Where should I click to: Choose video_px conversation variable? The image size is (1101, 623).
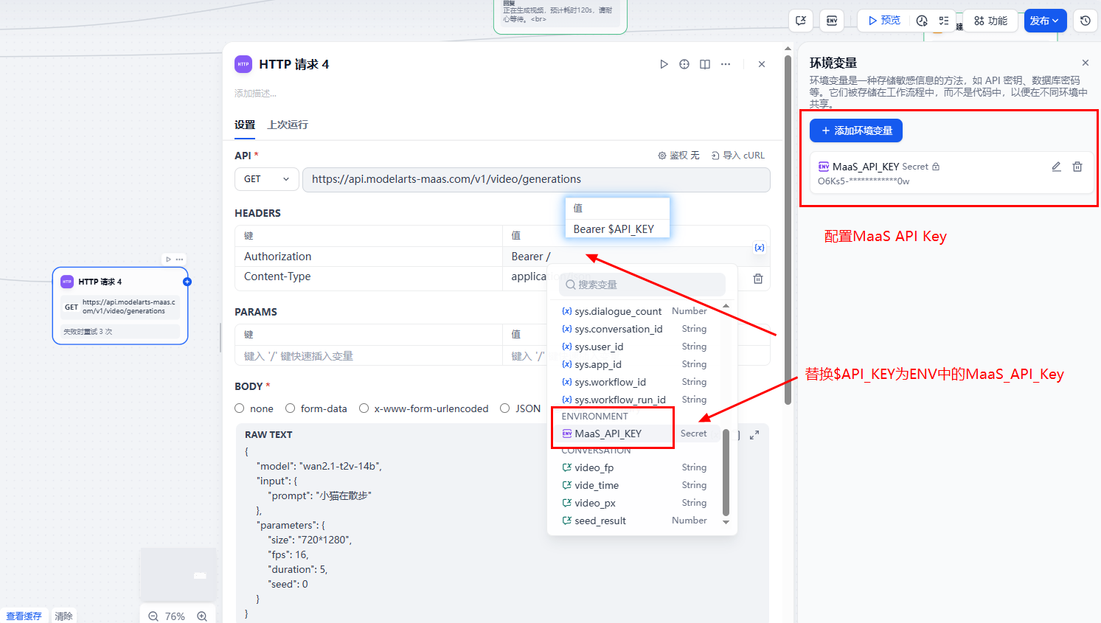pos(635,503)
